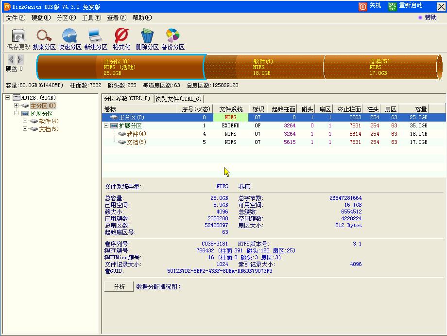This screenshot has height=336, width=447.
Task: Click the 删除分区 delete partition icon
Action: [x=147, y=36]
